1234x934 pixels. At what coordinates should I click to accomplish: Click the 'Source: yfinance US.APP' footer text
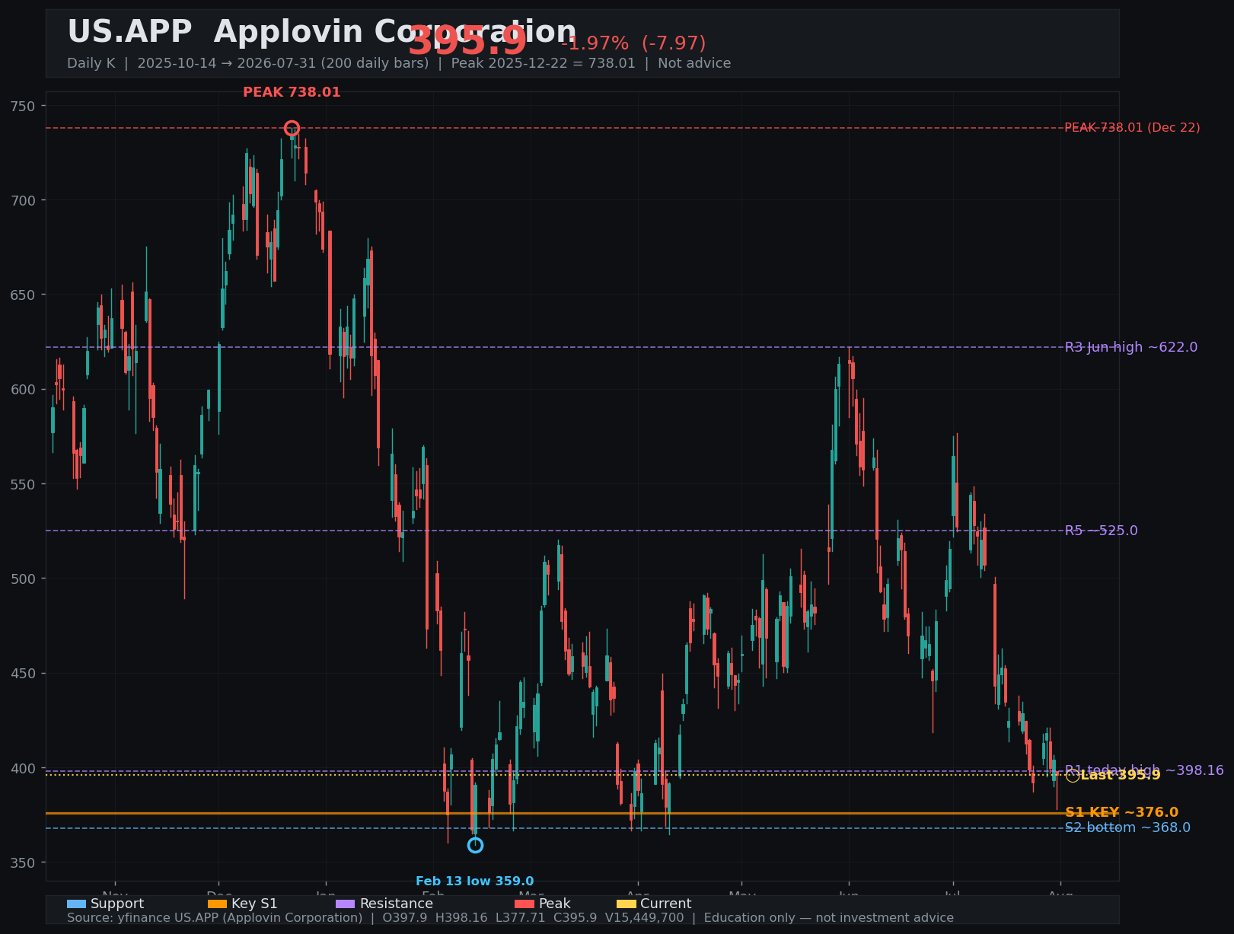coord(510,918)
